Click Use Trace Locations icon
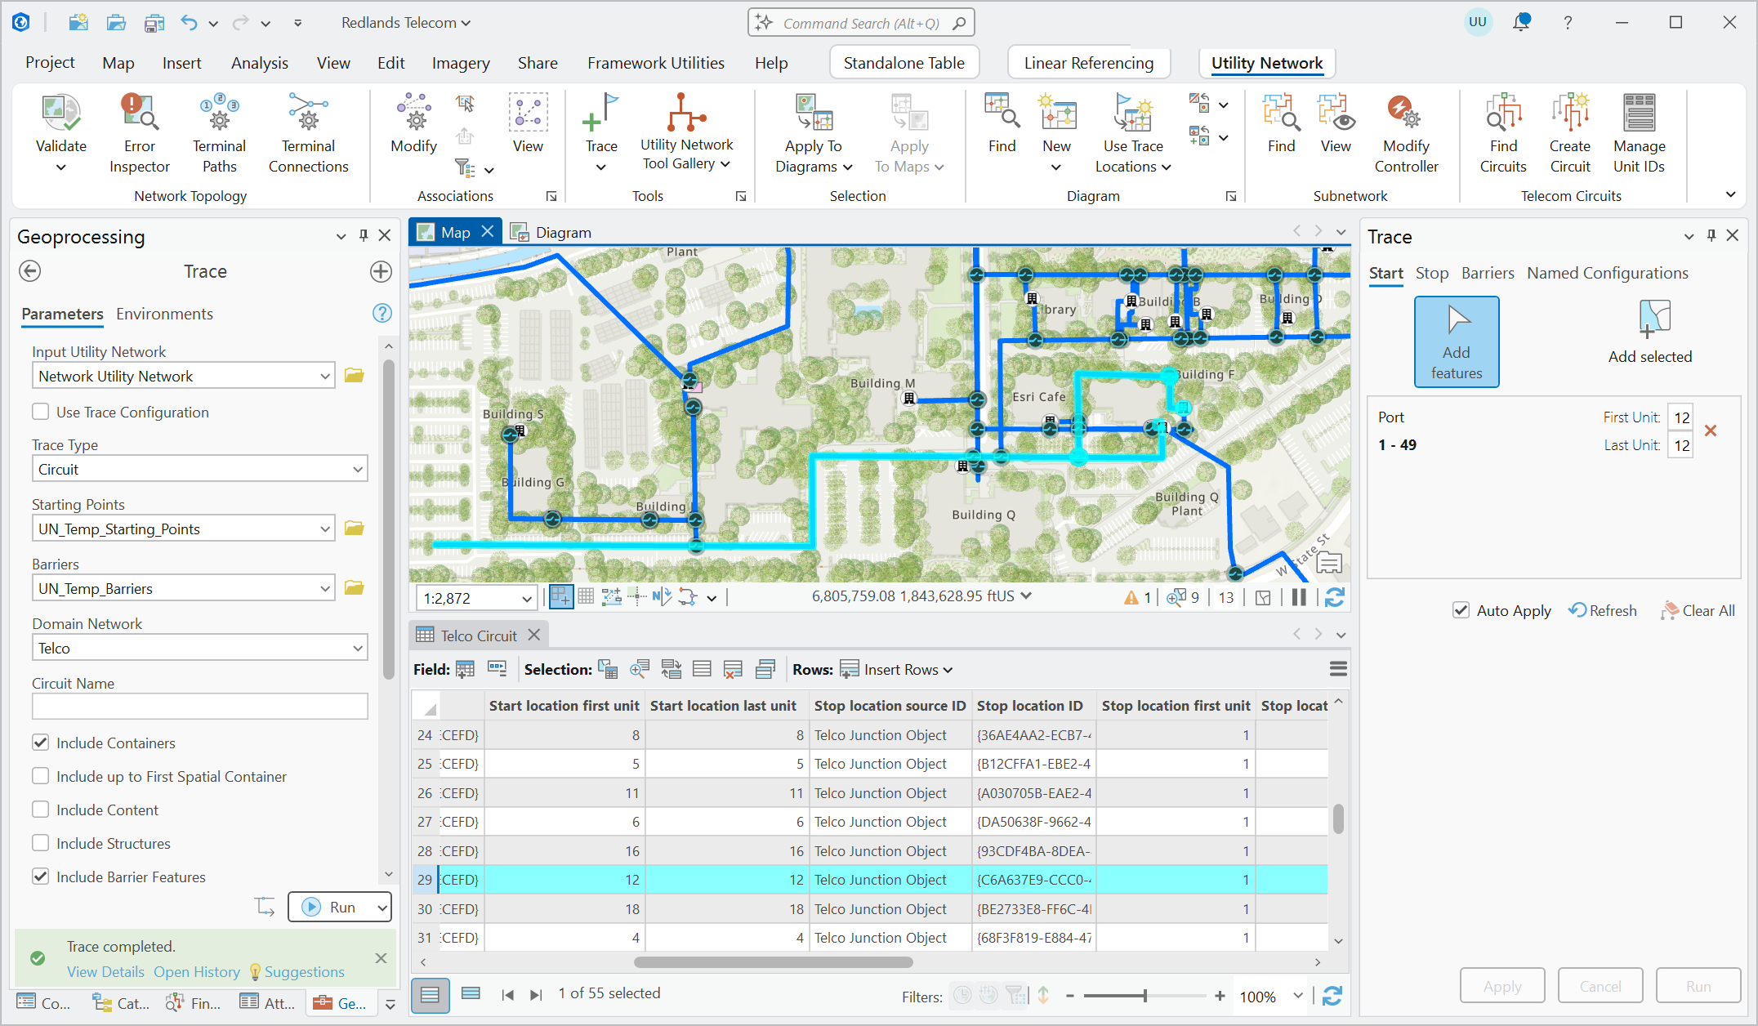The image size is (1758, 1026). pyautogui.click(x=1133, y=113)
